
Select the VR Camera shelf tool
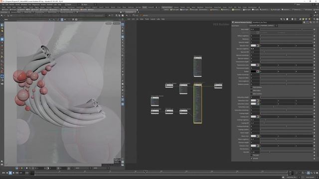[308, 9]
